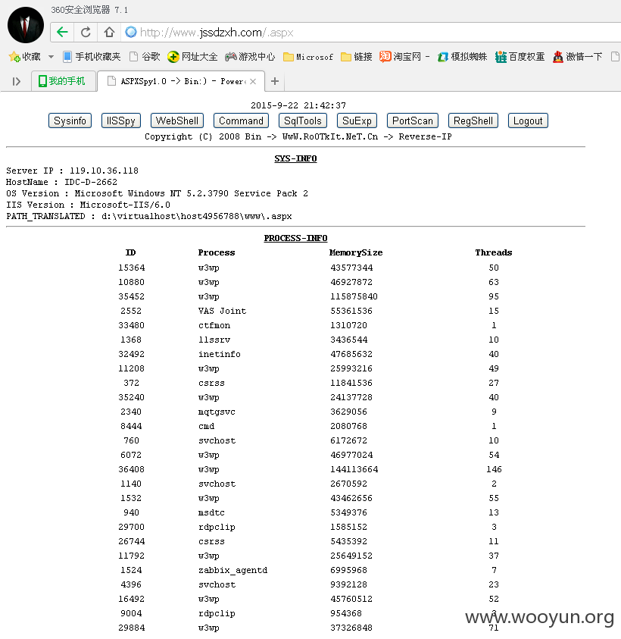Click the SqlTools button
Image resolution: width=621 pixels, height=639 pixels.
point(303,121)
